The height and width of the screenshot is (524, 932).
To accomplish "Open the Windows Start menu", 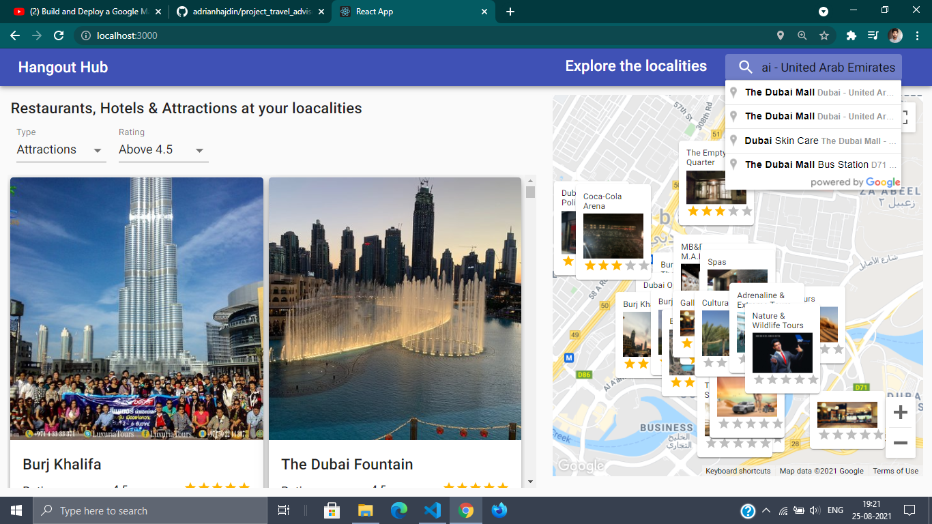I will [16, 510].
